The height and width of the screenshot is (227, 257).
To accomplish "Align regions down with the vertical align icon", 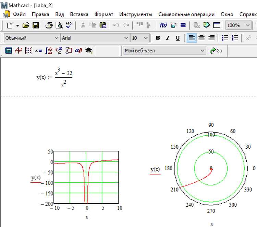I will click(x=148, y=25).
